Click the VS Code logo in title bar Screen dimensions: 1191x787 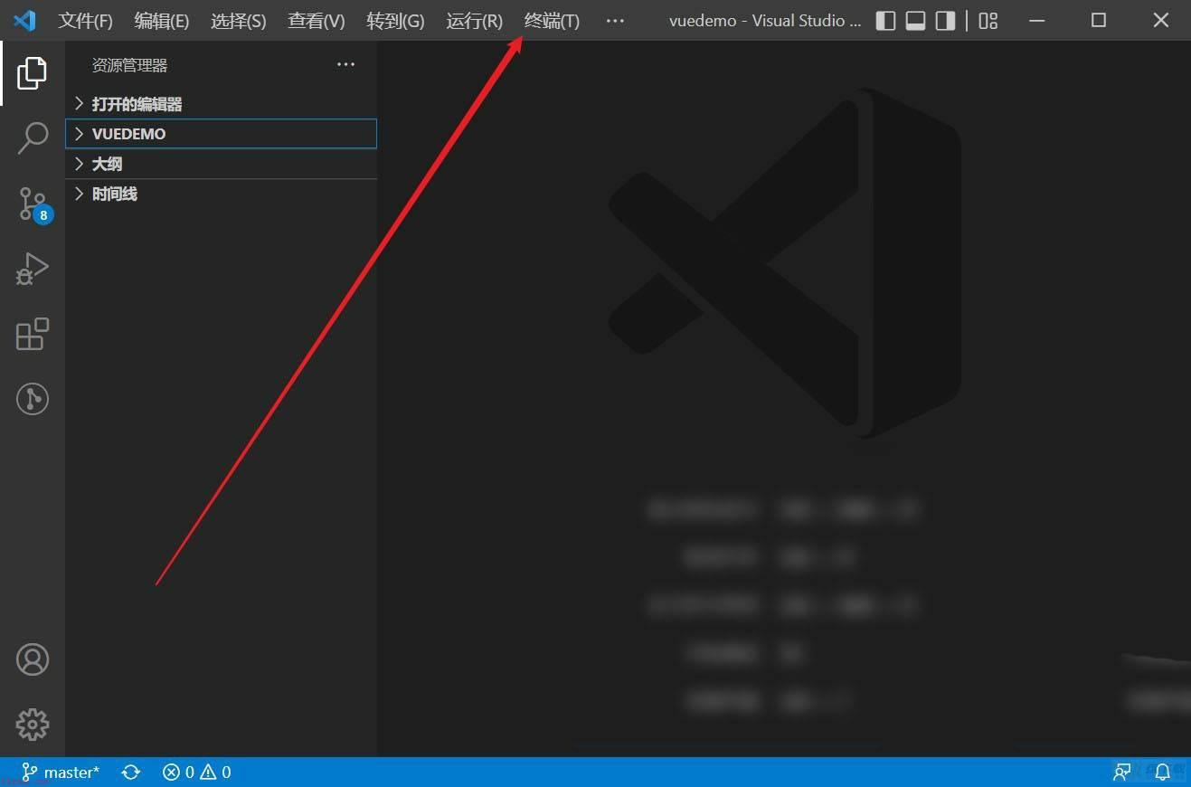click(24, 20)
